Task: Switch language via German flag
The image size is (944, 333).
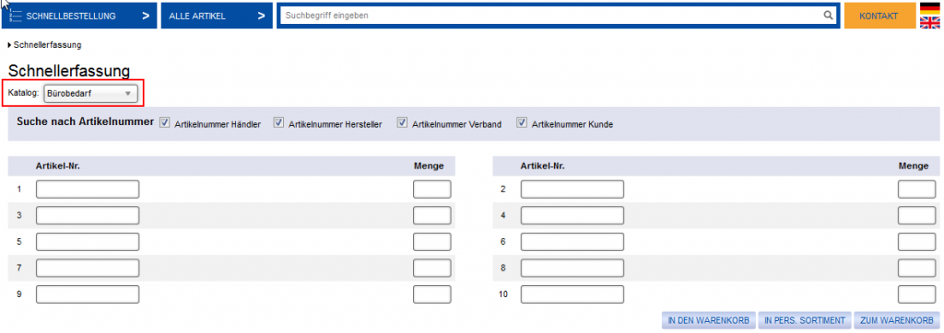Action: click(x=929, y=8)
